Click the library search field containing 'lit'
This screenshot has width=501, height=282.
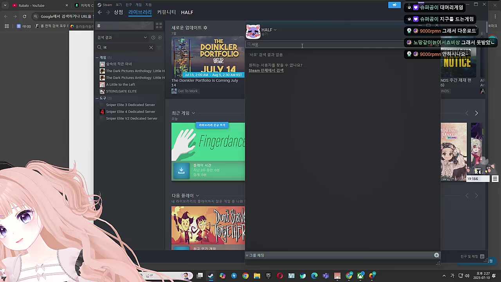(125, 47)
